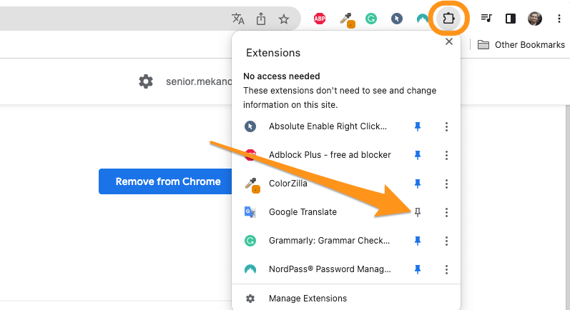Click the Grammarly icon in extensions list
The width and height of the screenshot is (570, 310).
(x=250, y=241)
